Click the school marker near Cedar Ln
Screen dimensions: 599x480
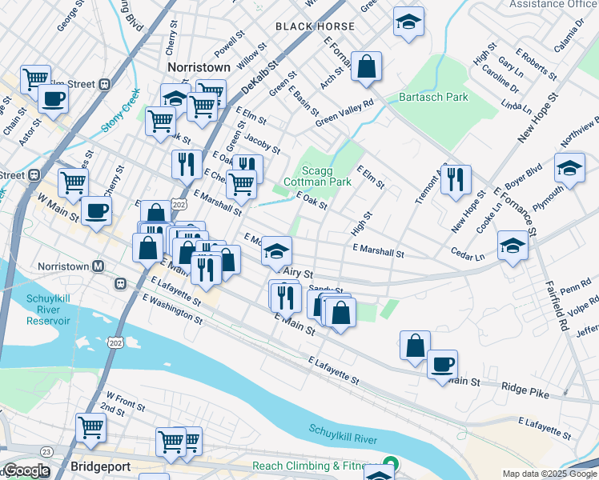[513, 248]
